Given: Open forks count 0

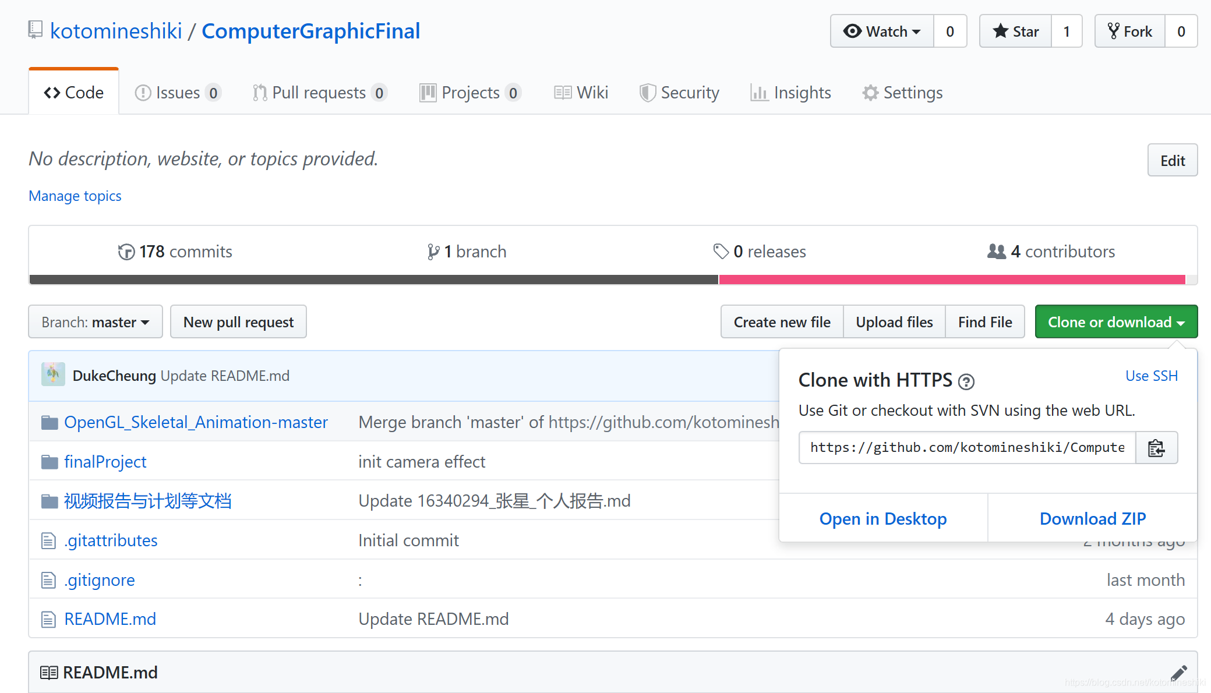Looking at the screenshot, I should tap(1181, 31).
